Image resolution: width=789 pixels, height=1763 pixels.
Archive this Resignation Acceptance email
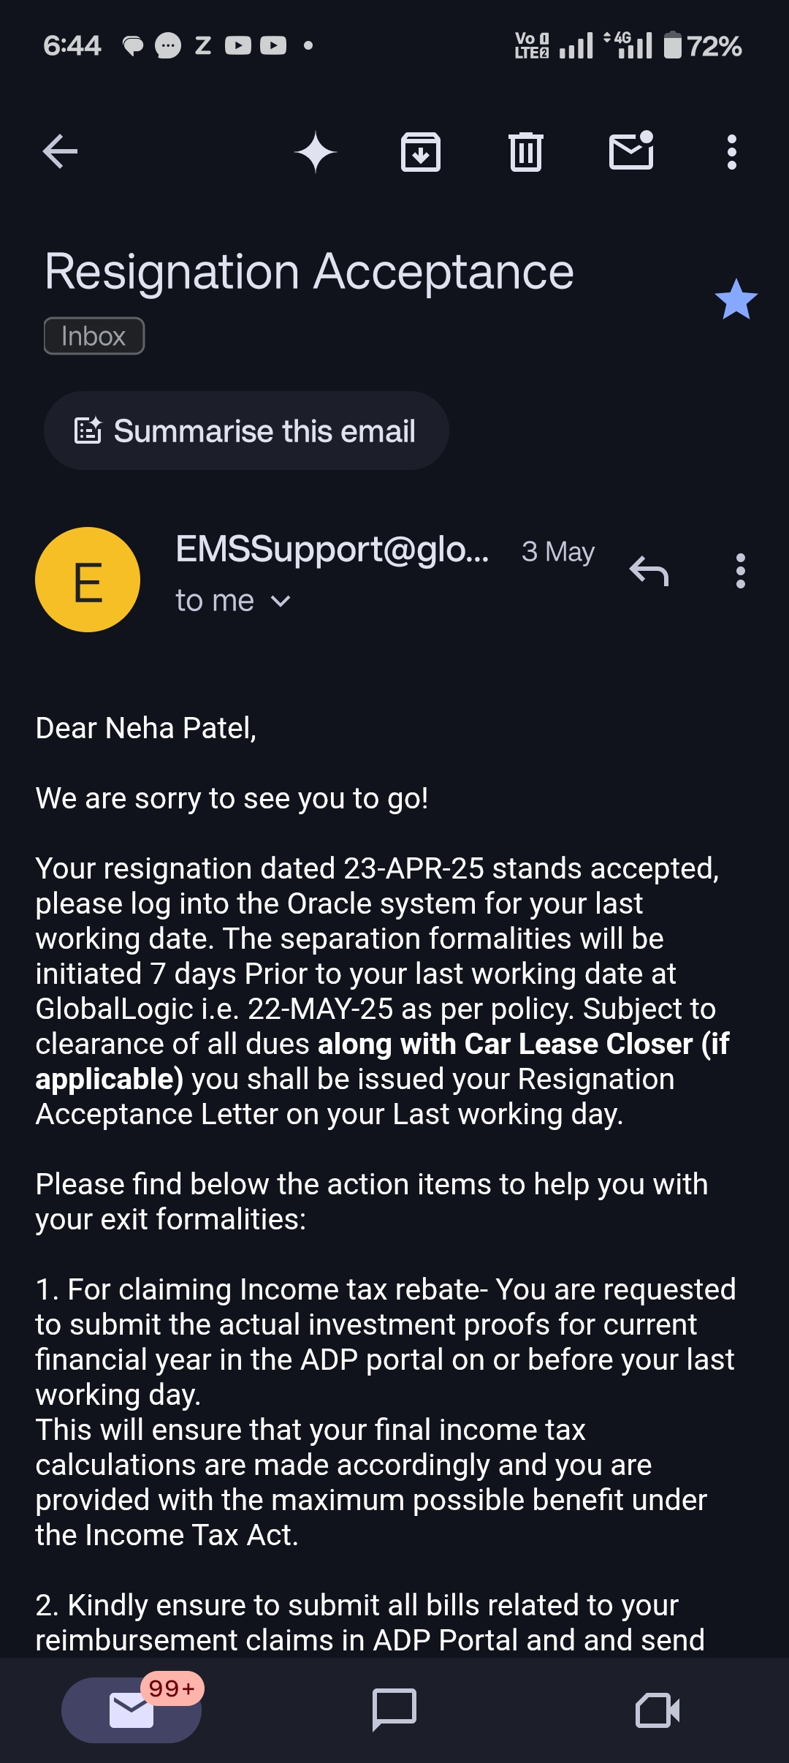[421, 152]
